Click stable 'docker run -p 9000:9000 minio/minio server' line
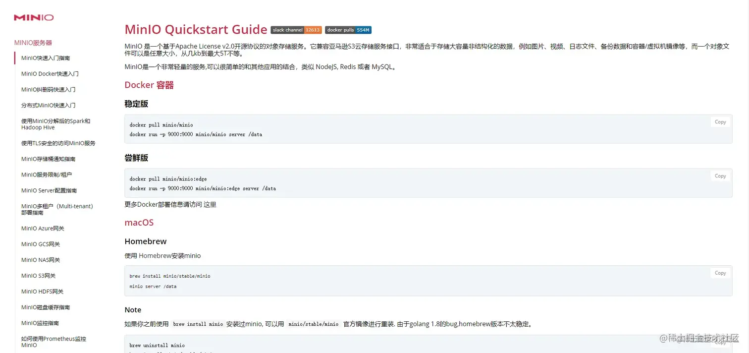 196,134
